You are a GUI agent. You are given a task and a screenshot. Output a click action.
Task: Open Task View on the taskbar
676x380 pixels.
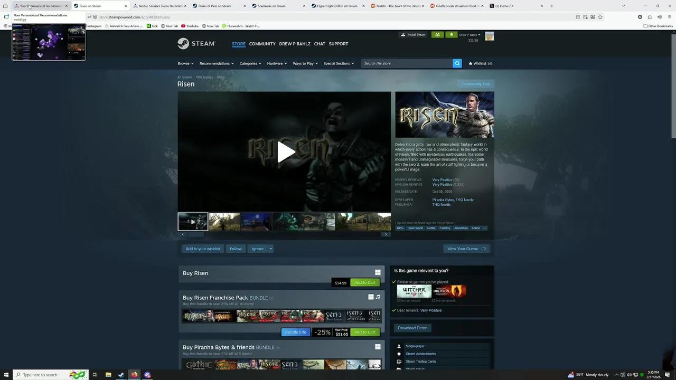[x=95, y=375]
